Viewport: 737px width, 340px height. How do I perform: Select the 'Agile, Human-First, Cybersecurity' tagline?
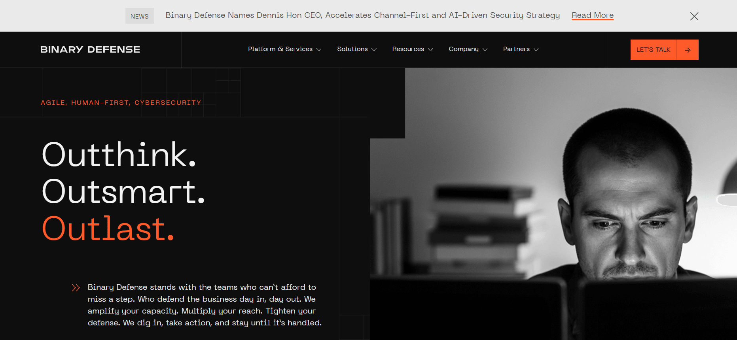pos(121,103)
